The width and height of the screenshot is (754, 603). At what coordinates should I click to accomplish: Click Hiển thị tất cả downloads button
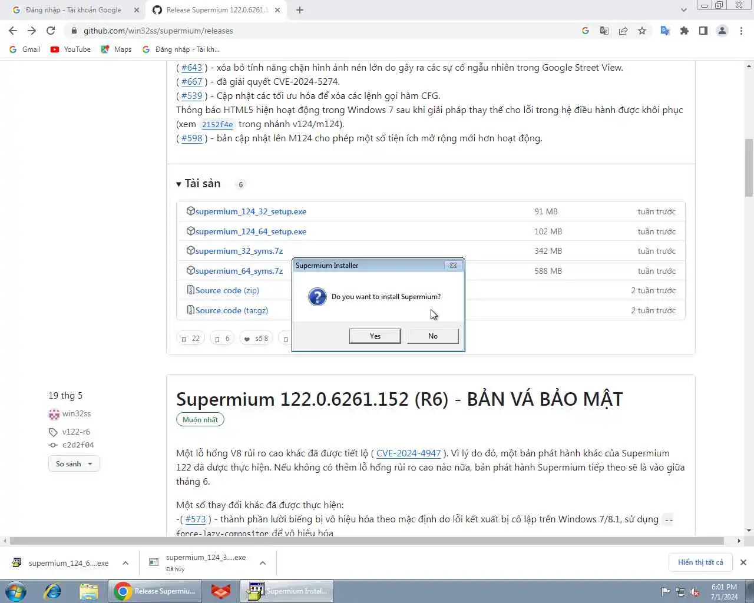700,562
